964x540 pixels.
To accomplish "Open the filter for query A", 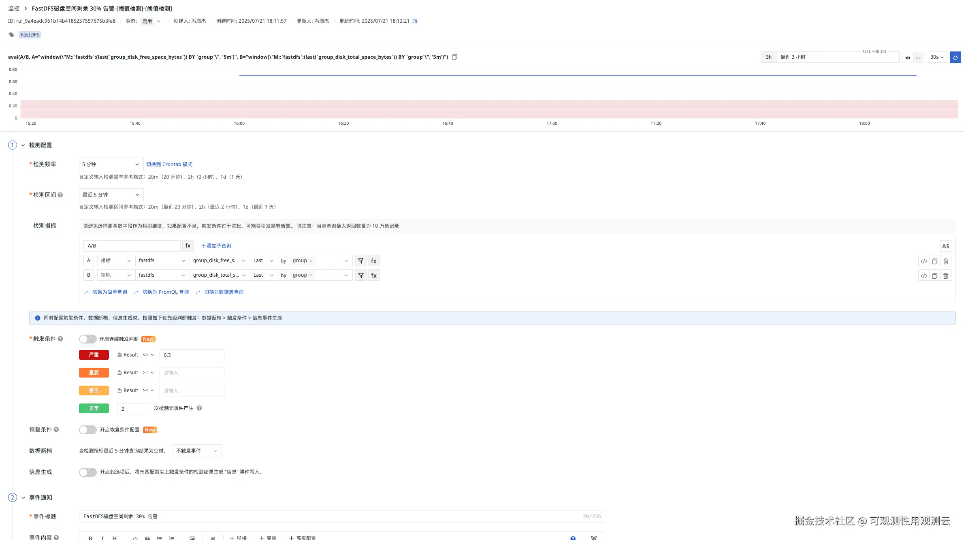I will tap(360, 261).
